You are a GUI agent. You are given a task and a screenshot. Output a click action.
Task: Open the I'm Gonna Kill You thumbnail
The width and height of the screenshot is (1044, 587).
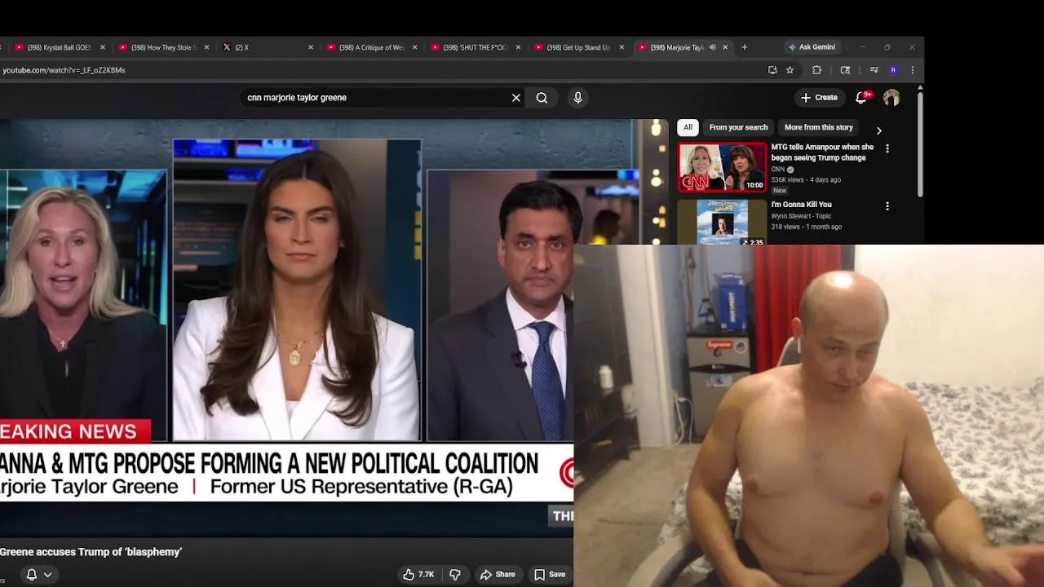pos(722,222)
